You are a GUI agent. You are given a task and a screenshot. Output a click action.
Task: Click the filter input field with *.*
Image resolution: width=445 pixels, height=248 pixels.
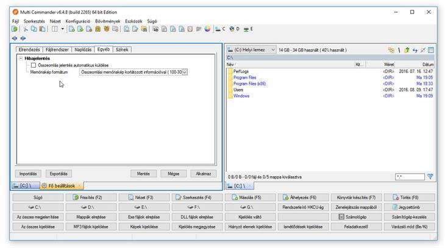[408, 177]
